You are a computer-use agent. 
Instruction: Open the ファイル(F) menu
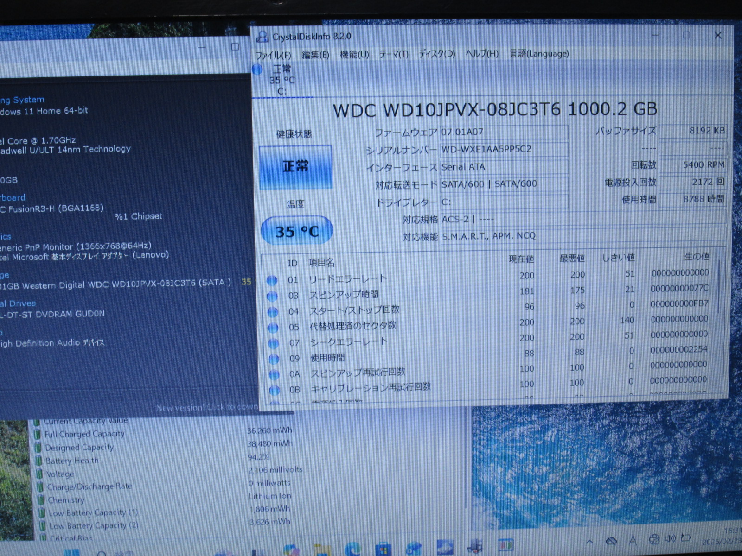tap(274, 55)
